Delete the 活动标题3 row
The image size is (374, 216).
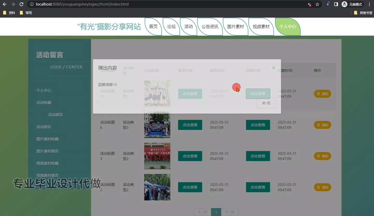pos(323,156)
